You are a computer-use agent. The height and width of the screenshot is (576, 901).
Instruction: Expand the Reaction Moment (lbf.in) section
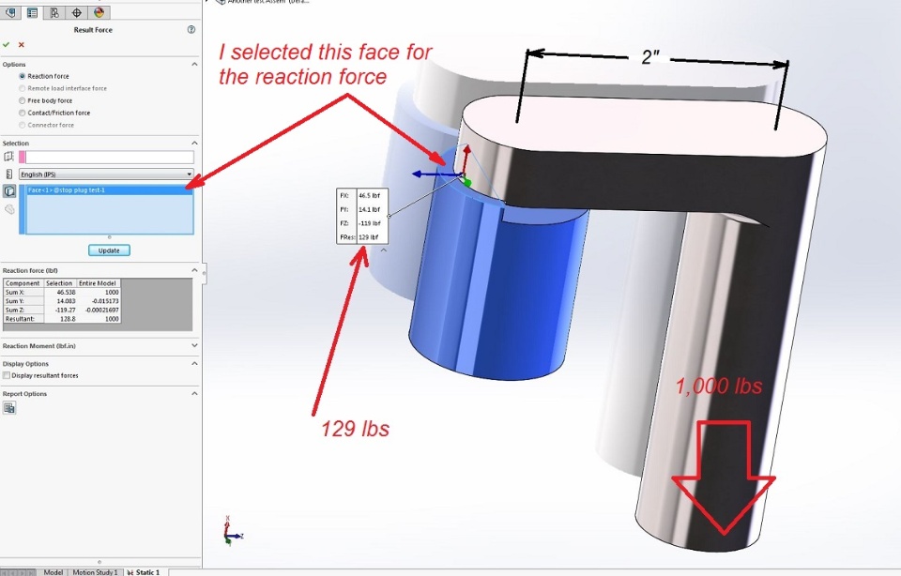pyautogui.click(x=194, y=346)
